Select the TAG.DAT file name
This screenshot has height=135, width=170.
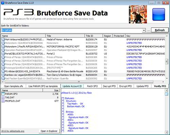tap(10, 97)
